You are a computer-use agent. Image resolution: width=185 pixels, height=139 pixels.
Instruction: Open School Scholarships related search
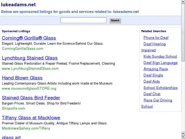tap(160, 88)
